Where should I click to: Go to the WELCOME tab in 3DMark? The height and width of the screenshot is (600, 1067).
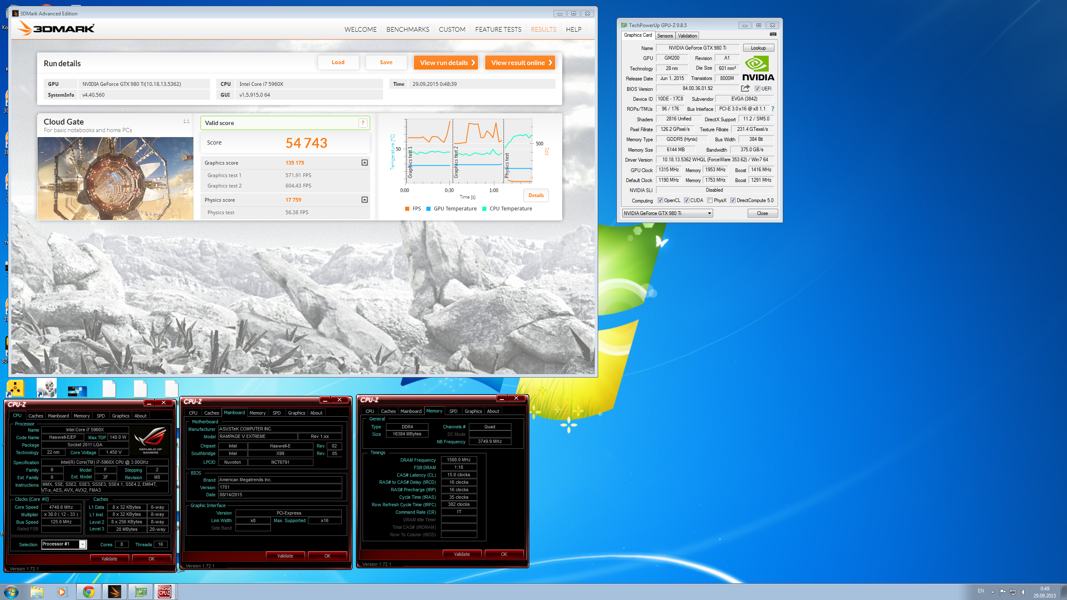361,29
